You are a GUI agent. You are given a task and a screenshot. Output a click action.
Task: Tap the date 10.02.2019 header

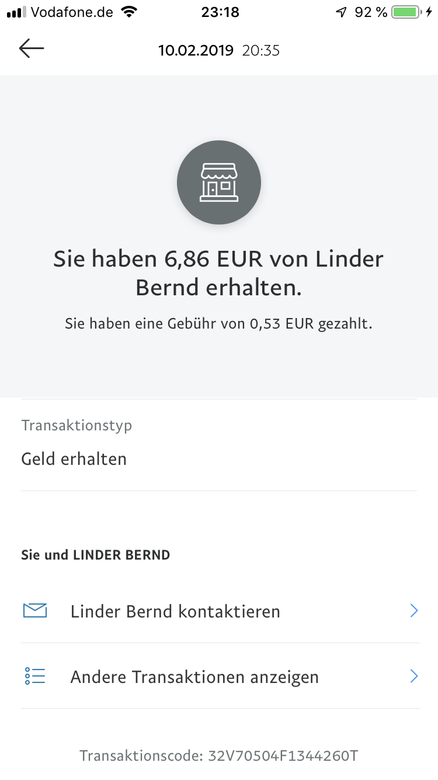196,50
